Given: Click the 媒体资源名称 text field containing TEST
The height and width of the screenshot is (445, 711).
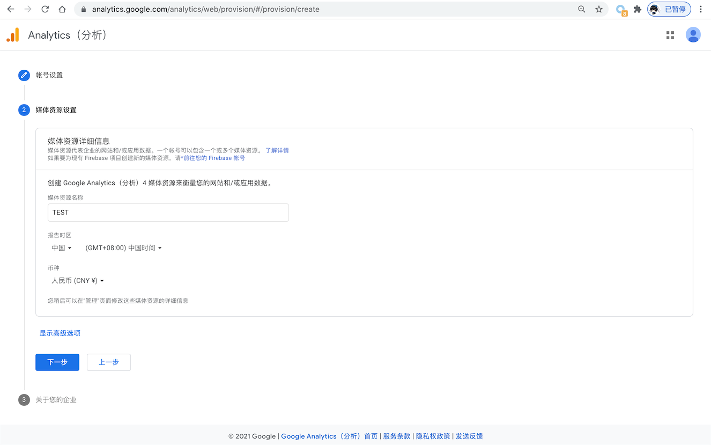Looking at the screenshot, I should coord(168,213).
